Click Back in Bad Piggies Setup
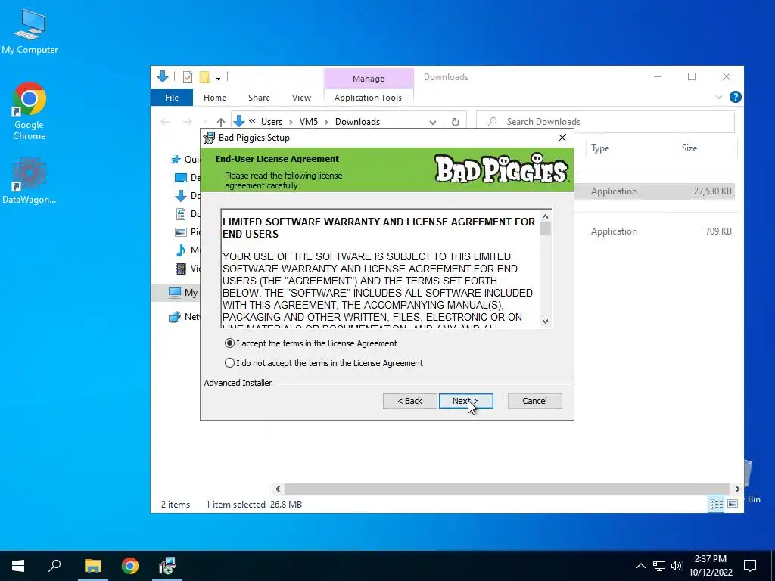775x581 pixels. point(409,401)
